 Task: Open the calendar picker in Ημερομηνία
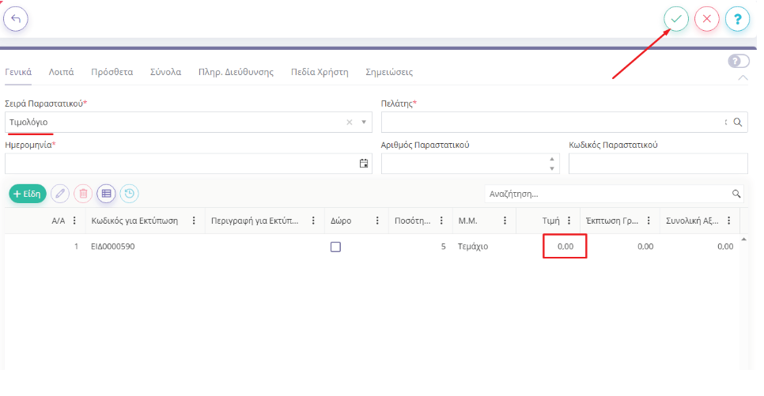click(364, 164)
